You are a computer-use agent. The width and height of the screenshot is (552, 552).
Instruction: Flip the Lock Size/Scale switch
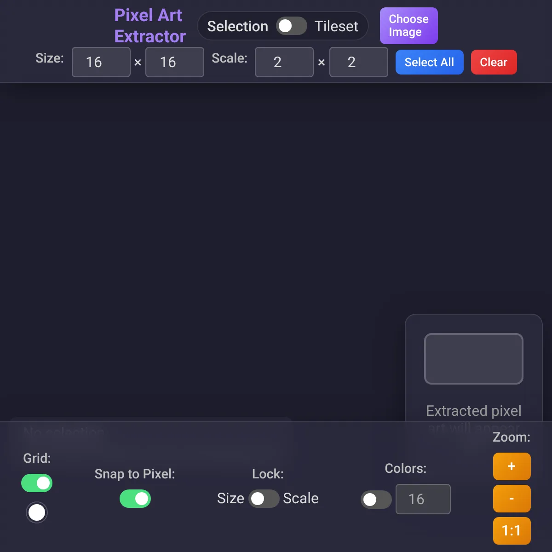[x=264, y=499]
